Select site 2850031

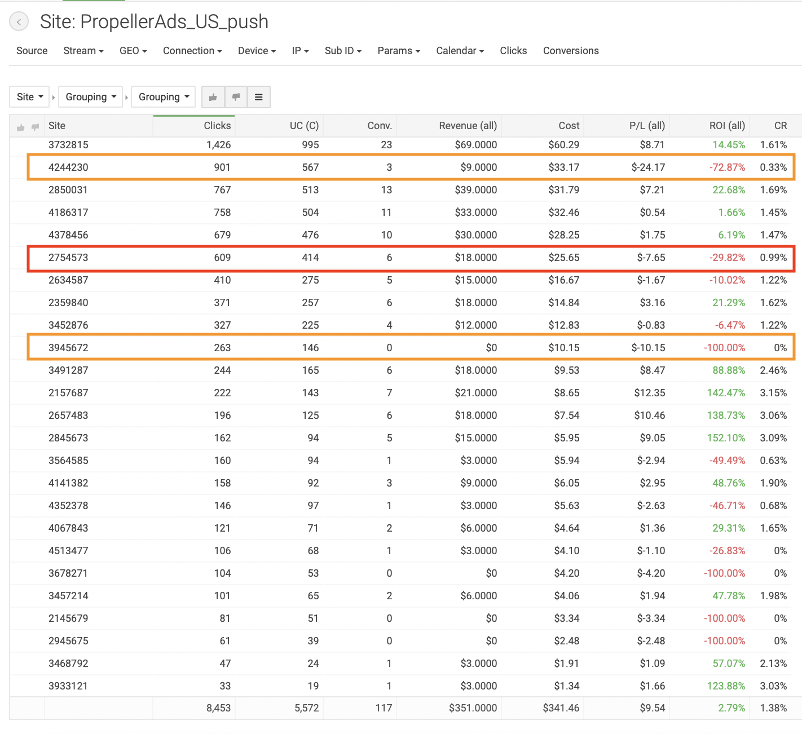[x=68, y=190]
